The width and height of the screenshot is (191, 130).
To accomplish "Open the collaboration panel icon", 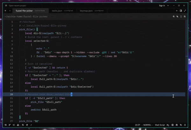I will point(18,125).
